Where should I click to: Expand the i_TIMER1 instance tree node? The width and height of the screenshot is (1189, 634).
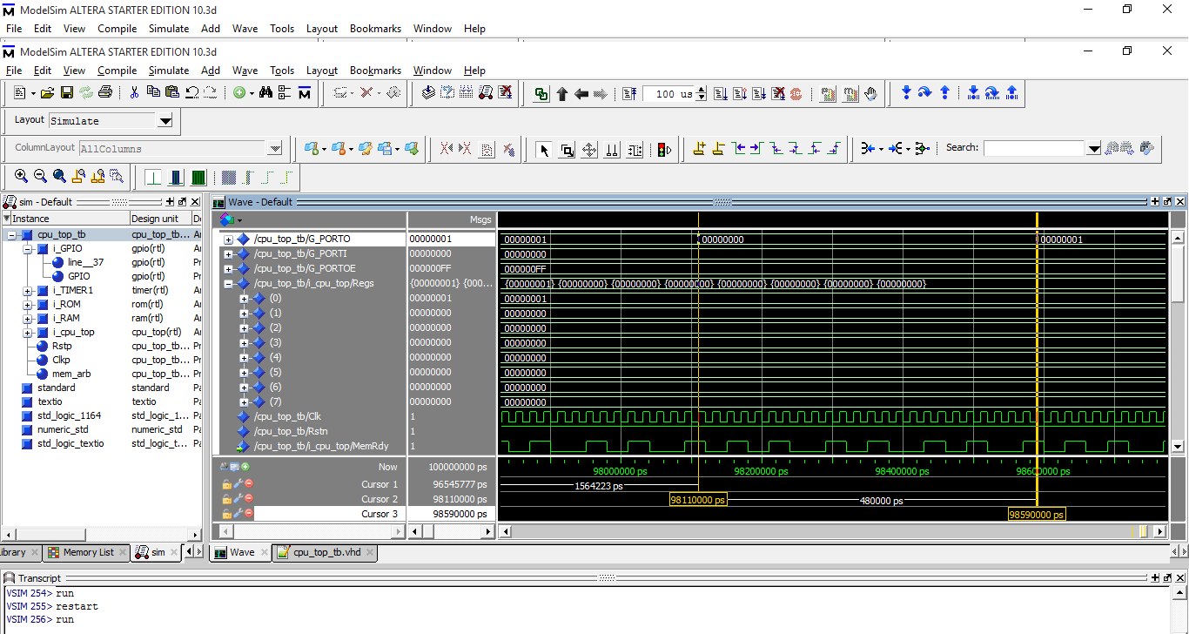[x=28, y=291]
